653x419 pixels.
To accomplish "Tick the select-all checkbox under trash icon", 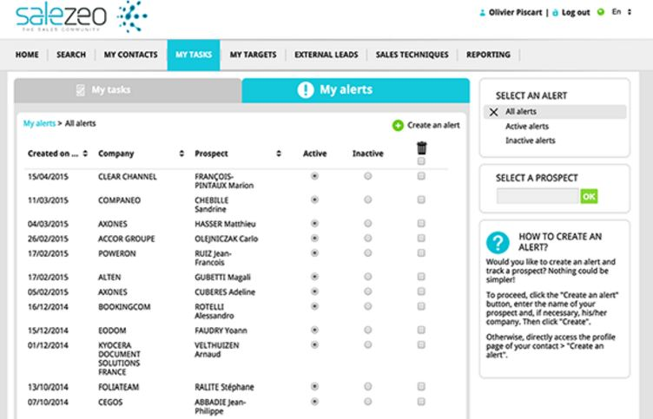I will pyautogui.click(x=421, y=161).
